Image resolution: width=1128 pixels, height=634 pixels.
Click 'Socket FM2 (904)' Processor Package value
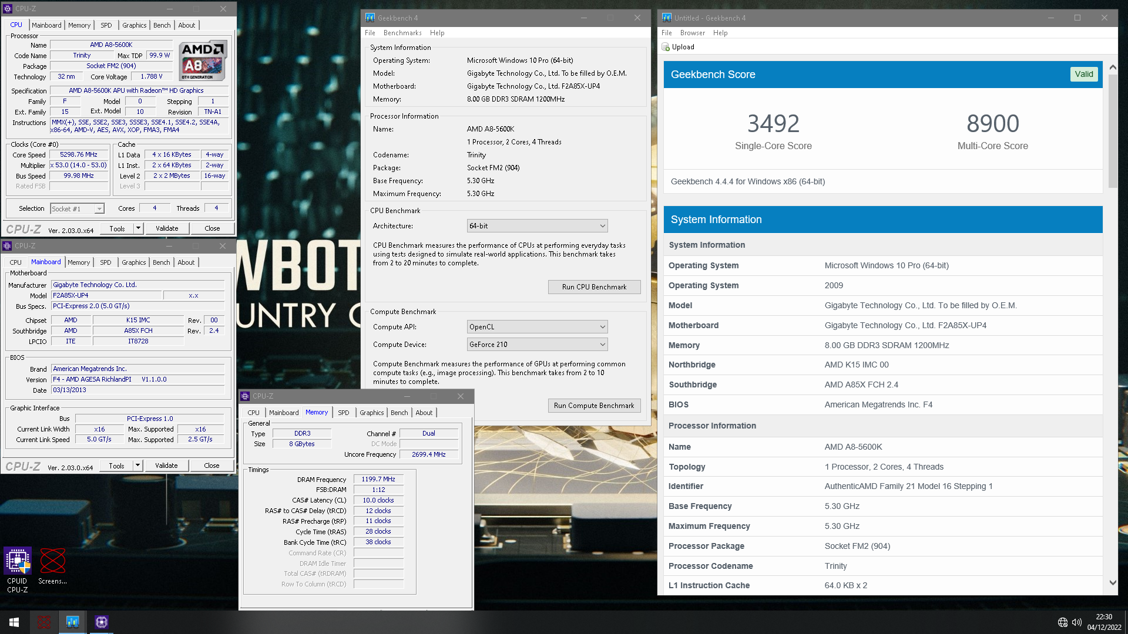[x=857, y=546]
